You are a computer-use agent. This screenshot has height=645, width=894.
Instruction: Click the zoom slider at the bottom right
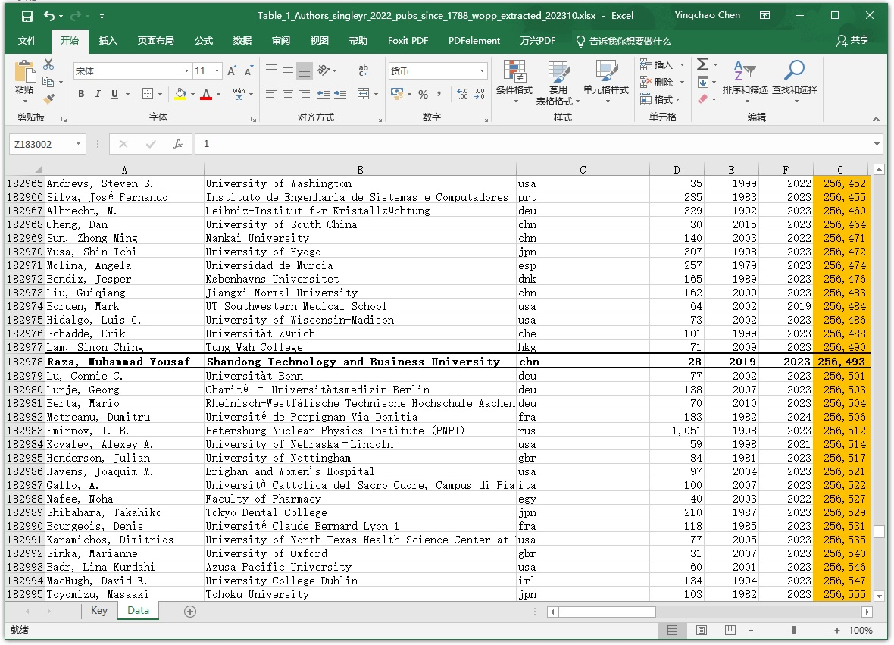click(793, 631)
